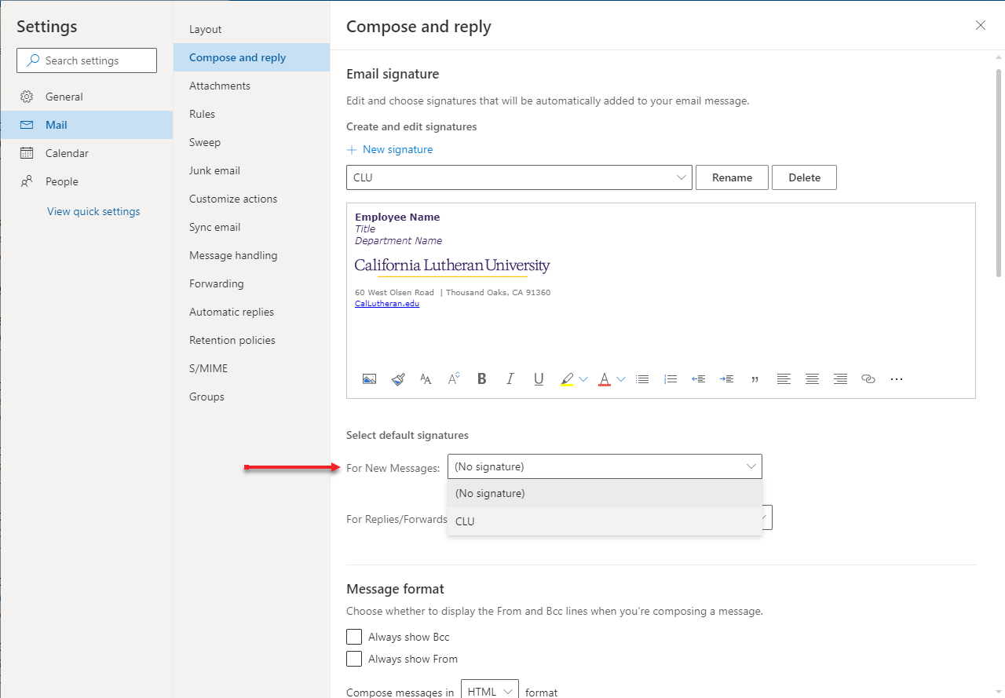This screenshot has width=1005, height=698.
Task: Open the Rules settings page
Action: [251, 114]
